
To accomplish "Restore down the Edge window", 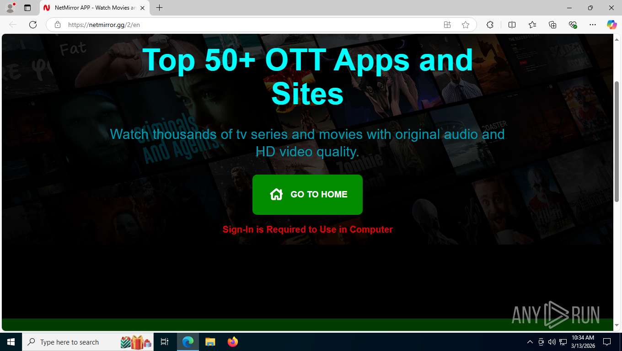I will pos(590,8).
